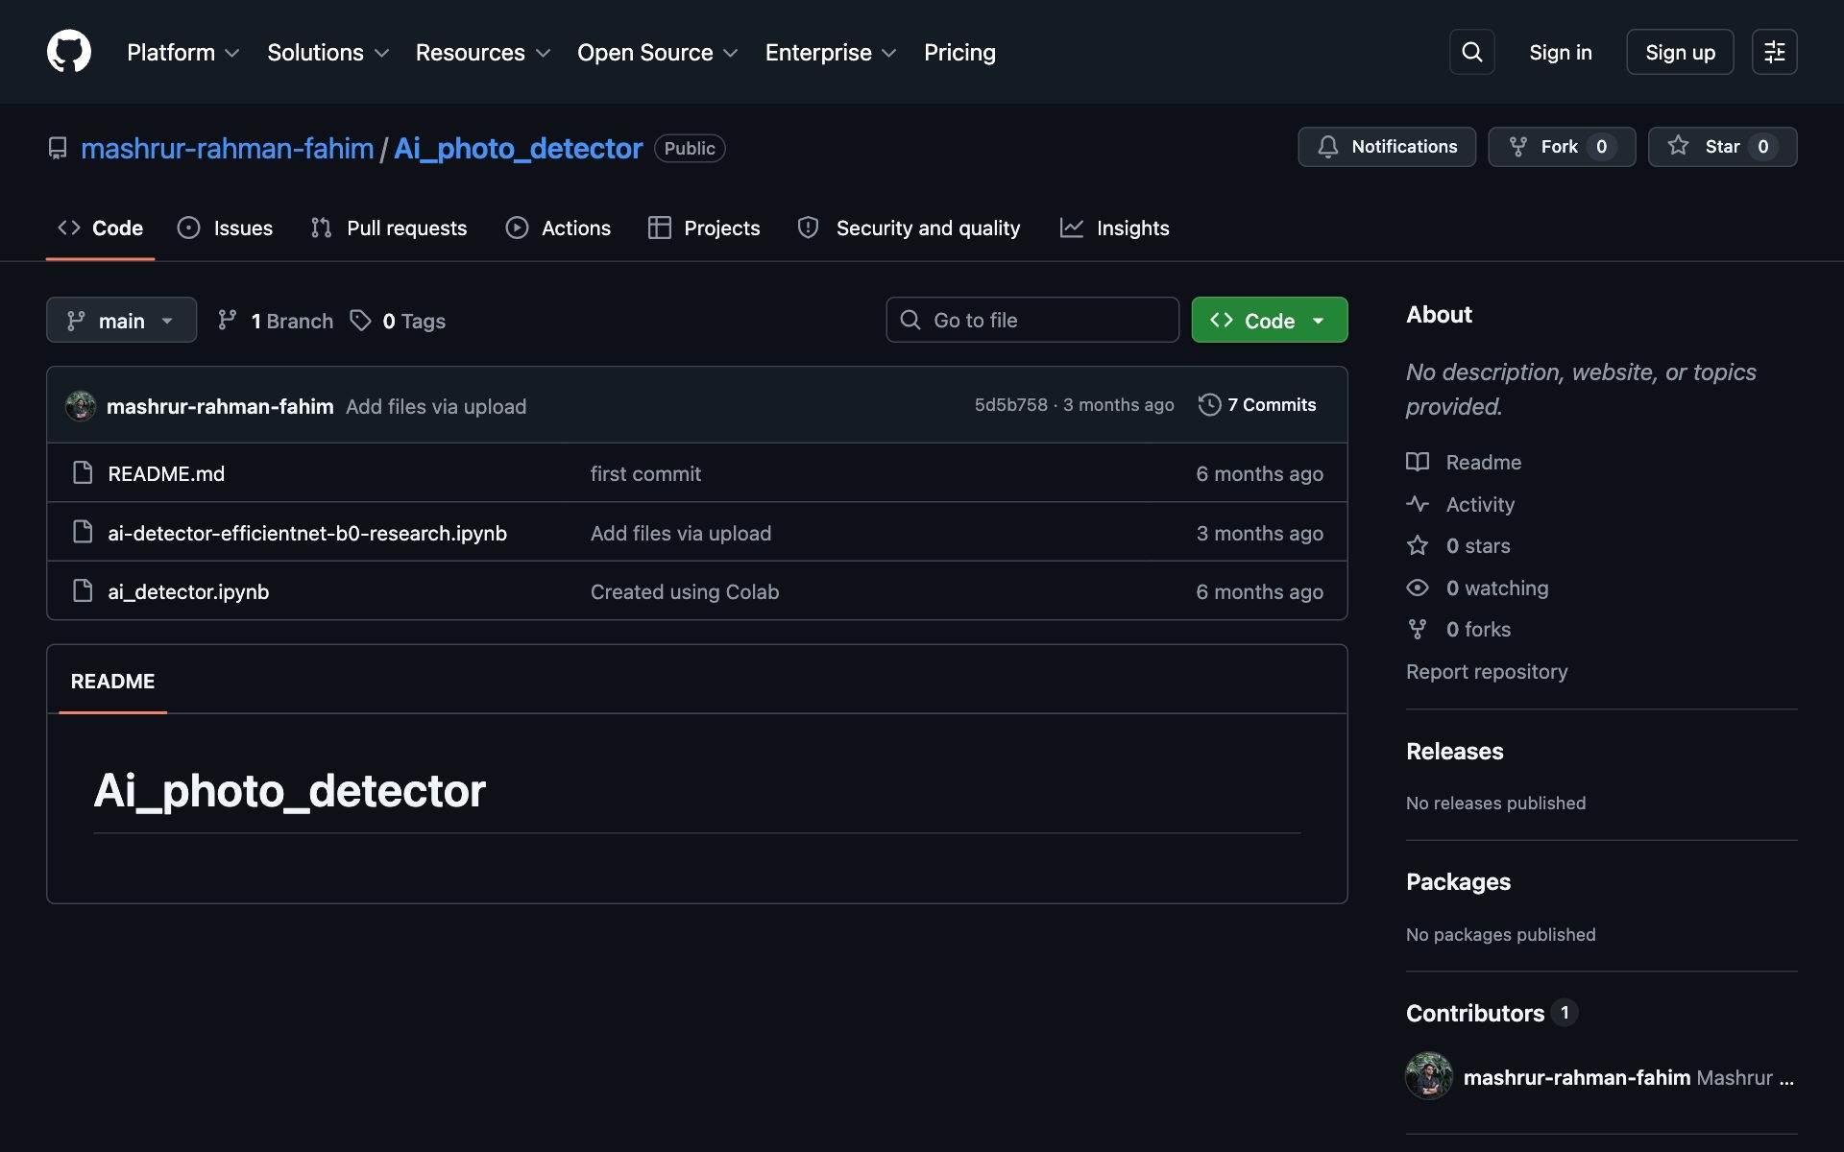Open commit author name in commit bar
The image size is (1844, 1152).
click(x=220, y=406)
